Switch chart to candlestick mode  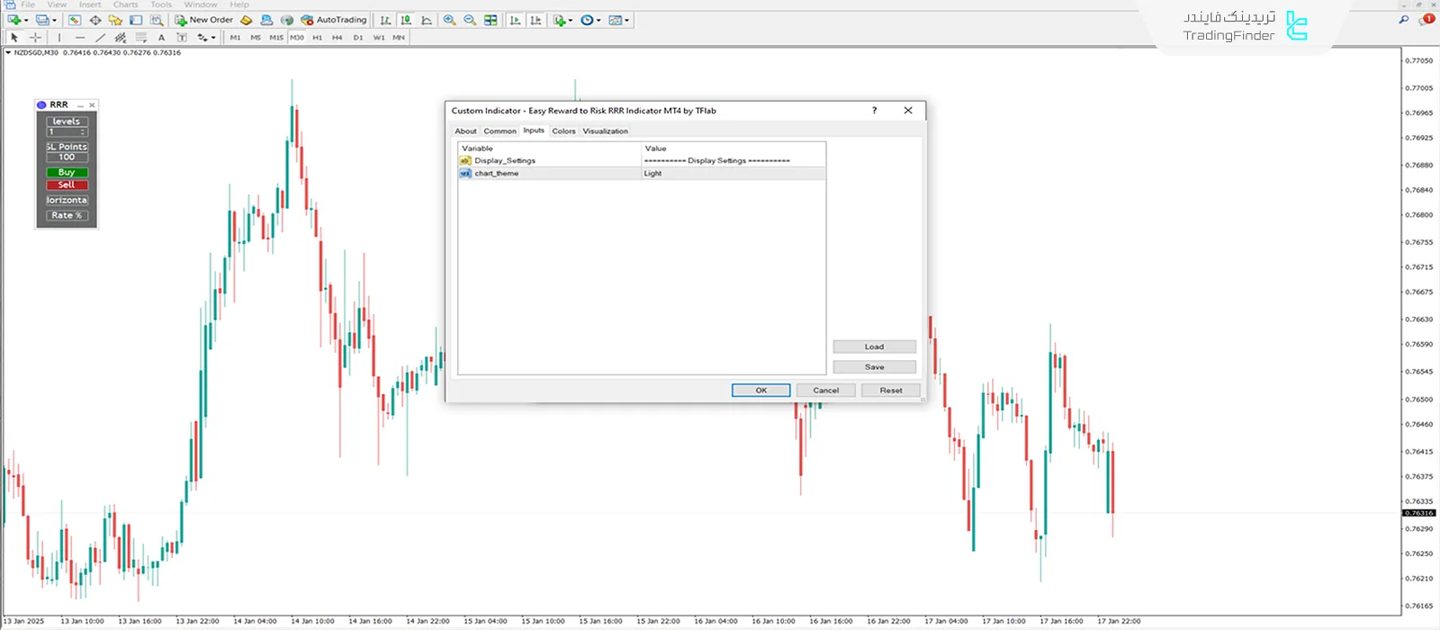point(406,20)
